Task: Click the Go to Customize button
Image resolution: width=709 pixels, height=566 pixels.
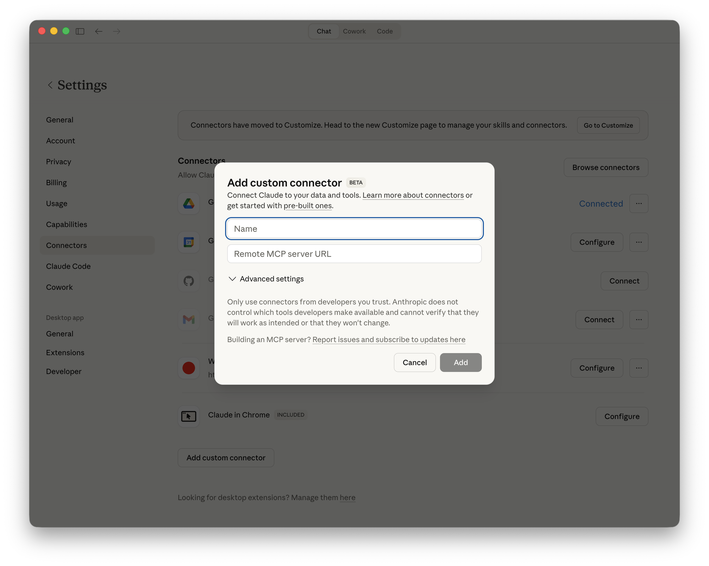Action: tap(608, 125)
